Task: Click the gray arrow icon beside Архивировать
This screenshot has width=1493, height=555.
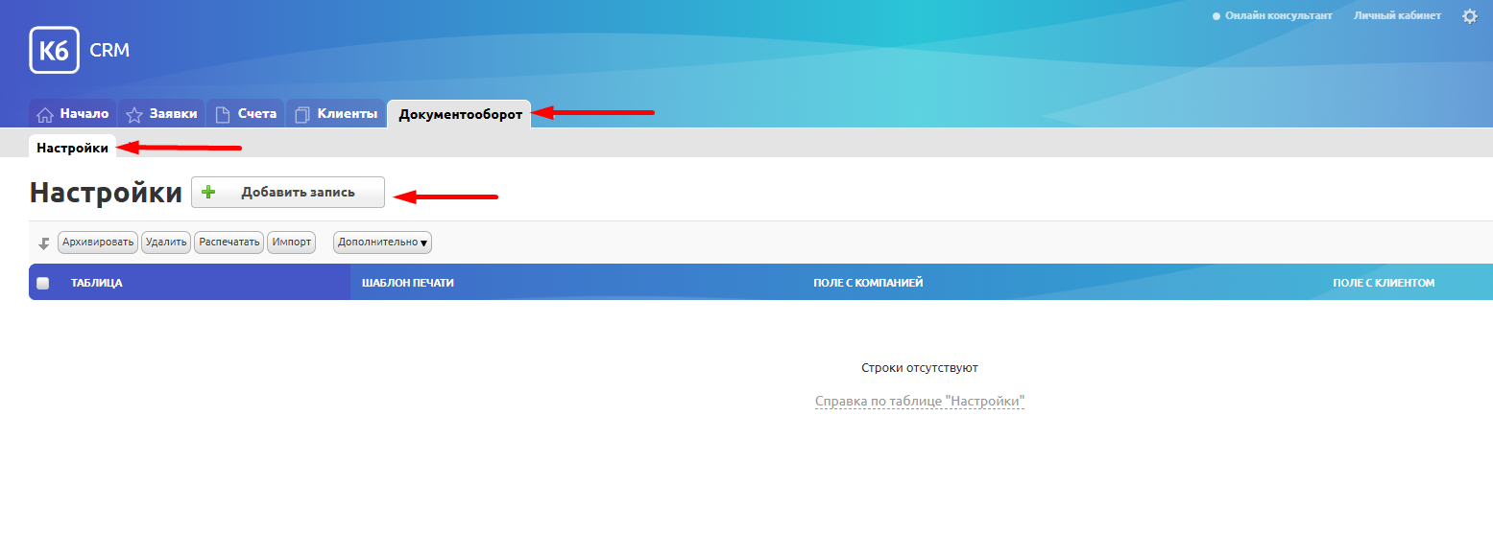Action: tap(43, 243)
